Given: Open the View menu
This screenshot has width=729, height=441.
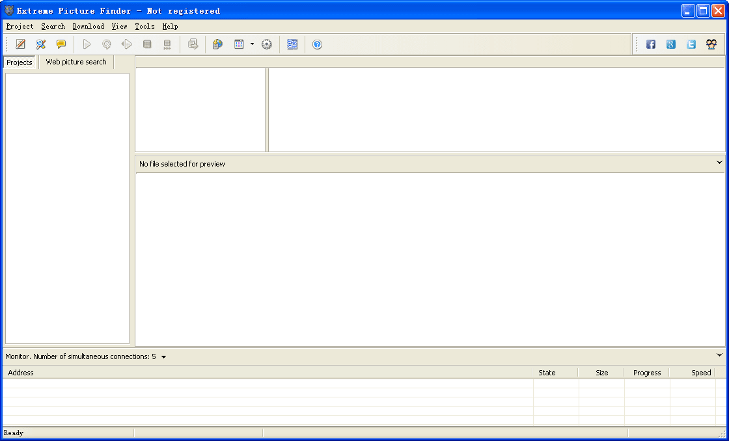Looking at the screenshot, I should 120,27.
